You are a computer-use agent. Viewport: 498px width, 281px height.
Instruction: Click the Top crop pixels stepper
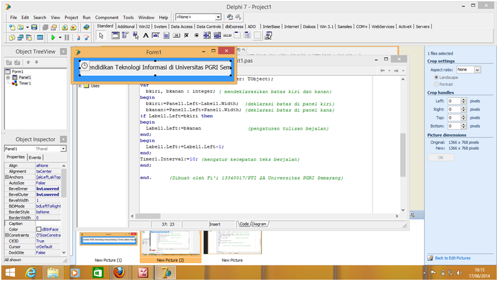pos(463,117)
